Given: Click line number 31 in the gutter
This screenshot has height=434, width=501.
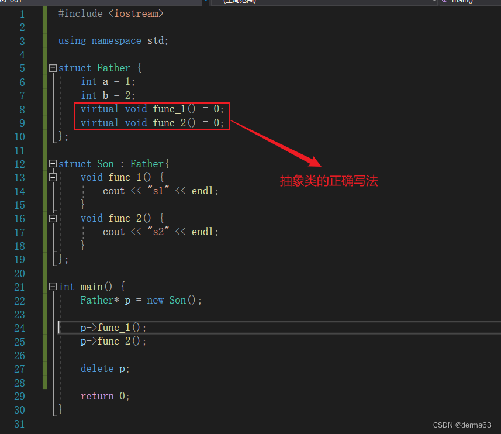Looking at the screenshot, I should 19,424.
